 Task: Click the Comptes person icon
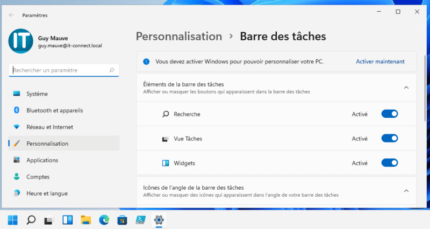coord(17,177)
